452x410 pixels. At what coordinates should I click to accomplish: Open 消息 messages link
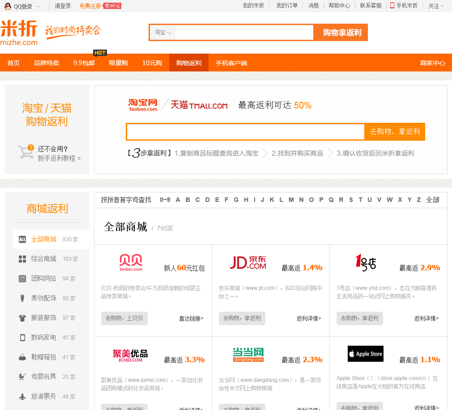coord(313,5)
